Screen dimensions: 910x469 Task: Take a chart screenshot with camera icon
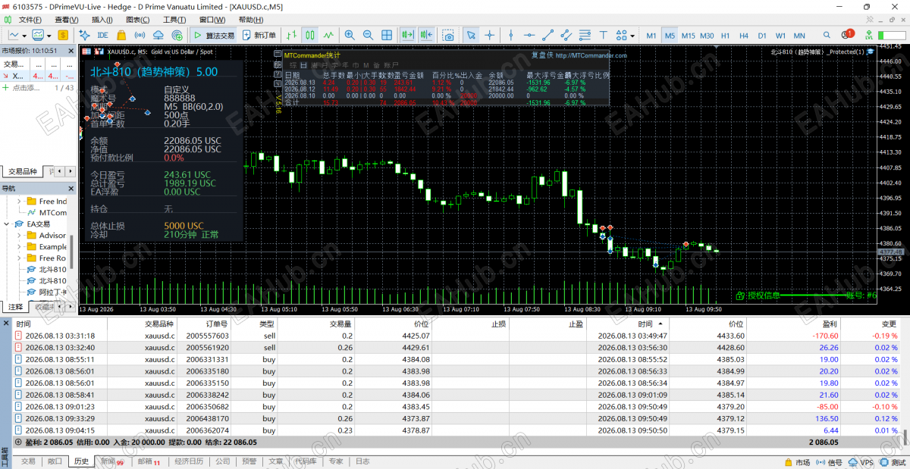449,35
